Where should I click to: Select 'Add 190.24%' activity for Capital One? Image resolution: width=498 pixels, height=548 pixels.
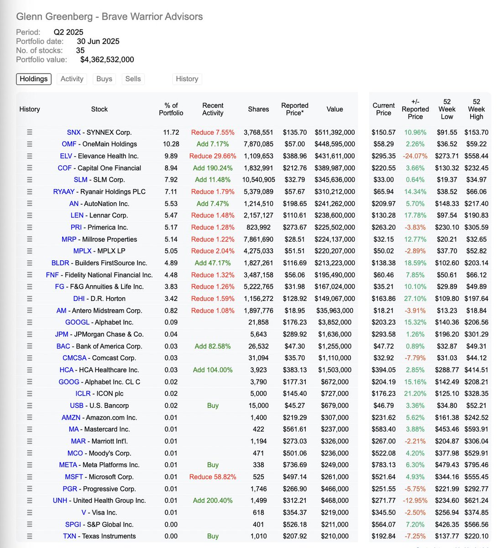pyautogui.click(x=213, y=168)
